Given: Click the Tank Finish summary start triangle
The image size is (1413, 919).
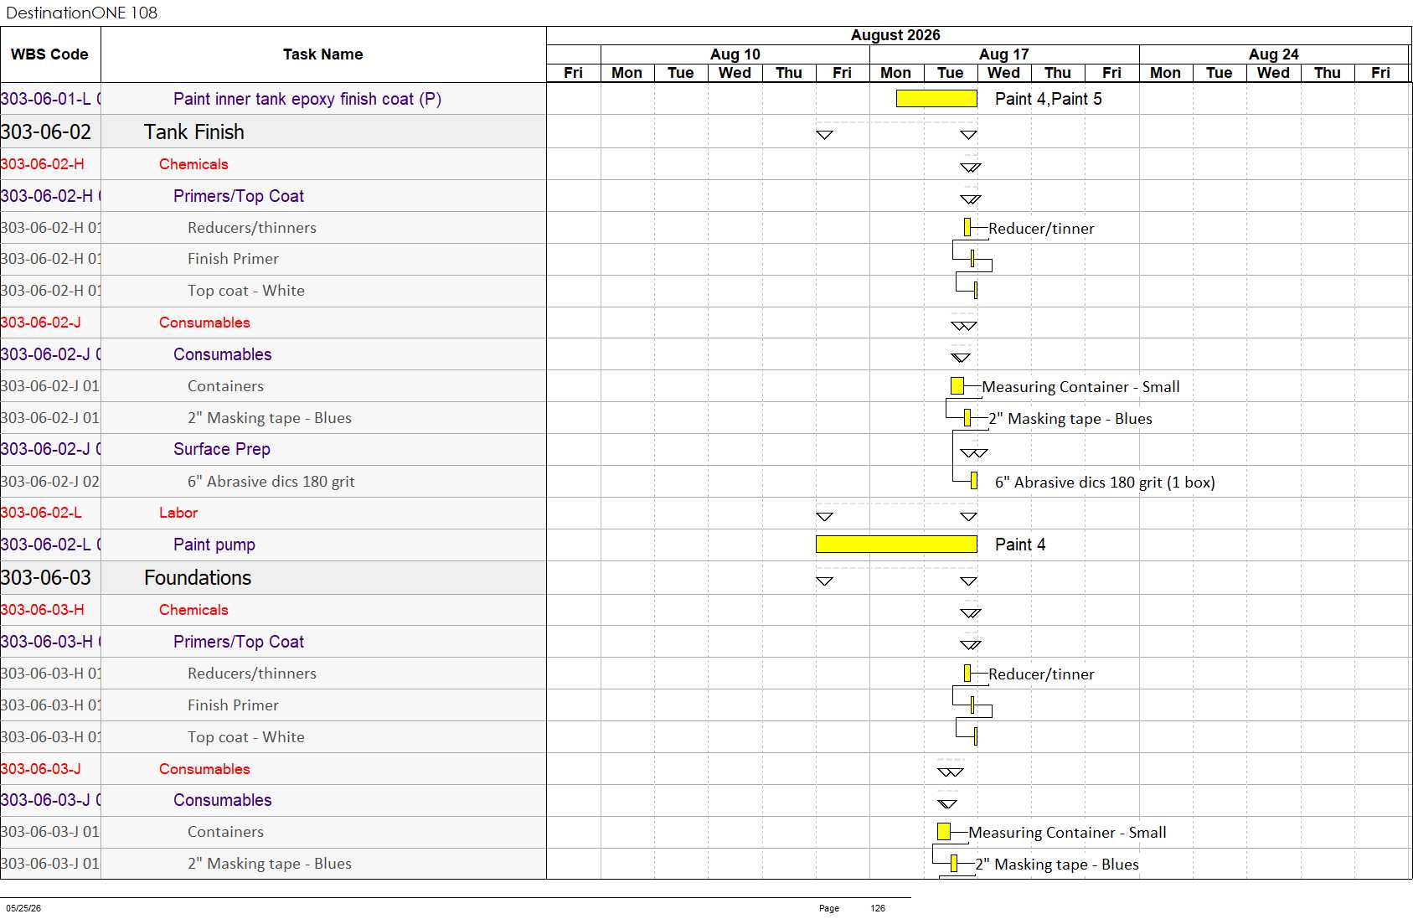Looking at the screenshot, I should (824, 135).
